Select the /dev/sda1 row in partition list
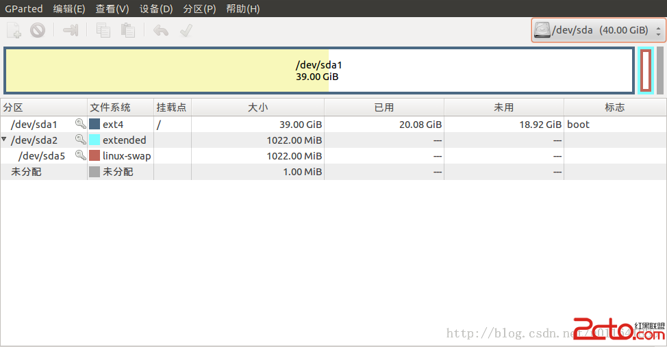667x347 pixels. (x=333, y=124)
